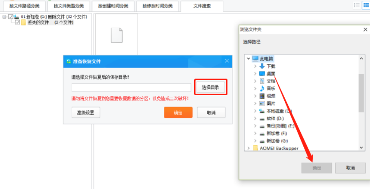Expand the 图片 folder node
371x189 pixels.
coord(255,104)
